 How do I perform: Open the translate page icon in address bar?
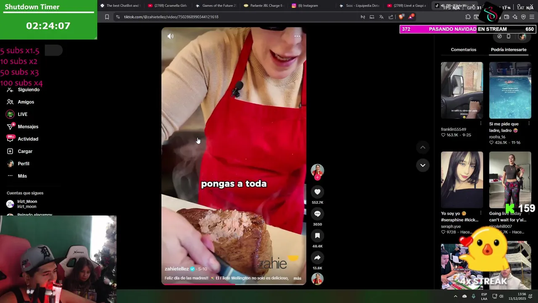tap(381, 17)
